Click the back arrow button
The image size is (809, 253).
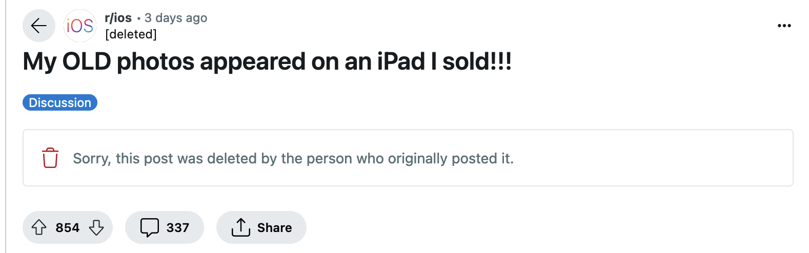pyautogui.click(x=39, y=26)
